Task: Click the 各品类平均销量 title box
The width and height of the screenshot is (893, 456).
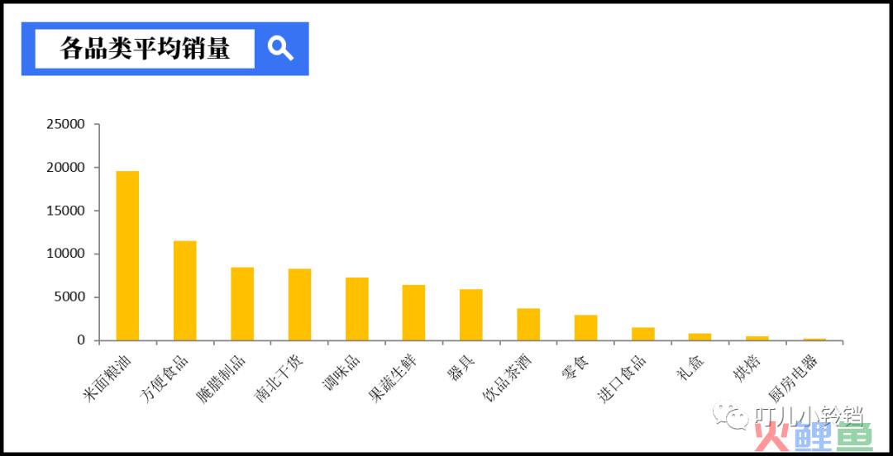Action: point(145,49)
